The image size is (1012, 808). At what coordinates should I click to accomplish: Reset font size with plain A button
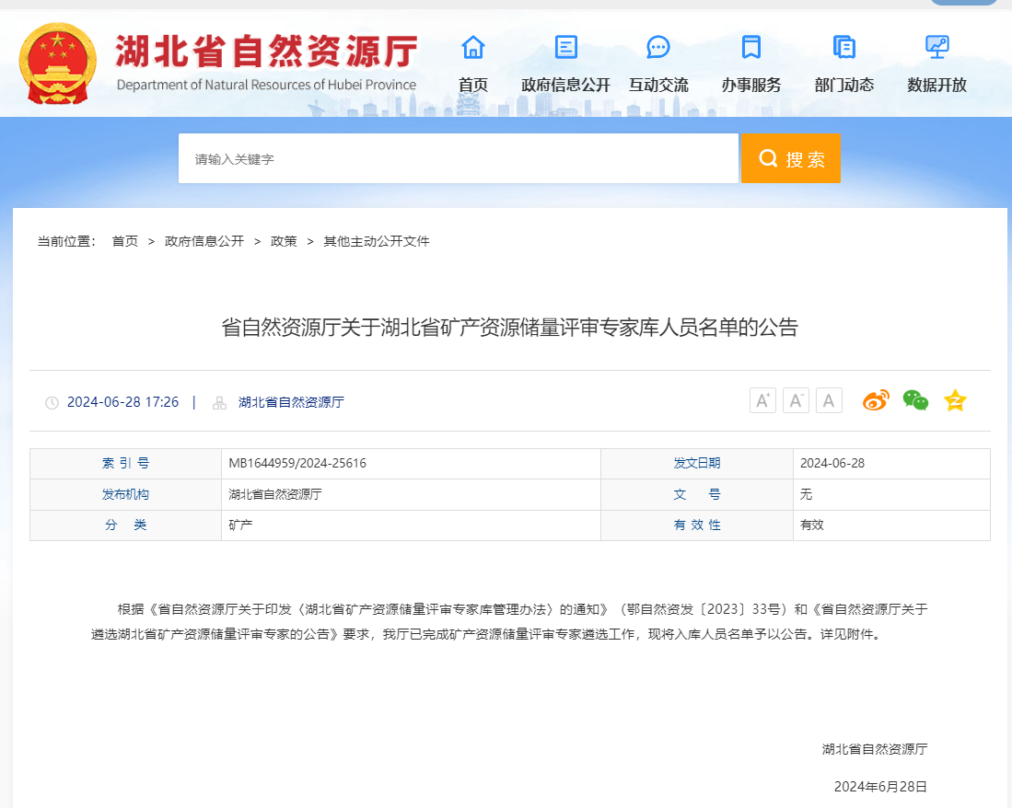829,400
